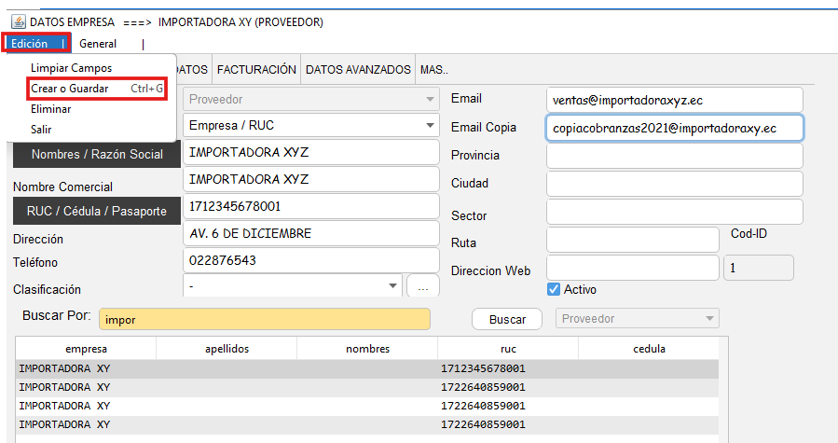Click Eliminar in the Edición menu
Viewport: 838px width, 443px height.
(x=50, y=109)
